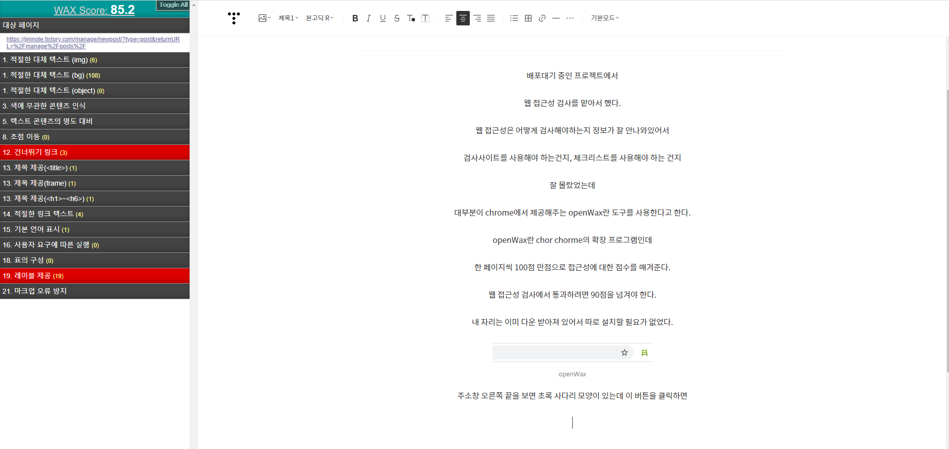
Task: Expand 21. 마크업 오류 방지 row
Action: coord(95,291)
